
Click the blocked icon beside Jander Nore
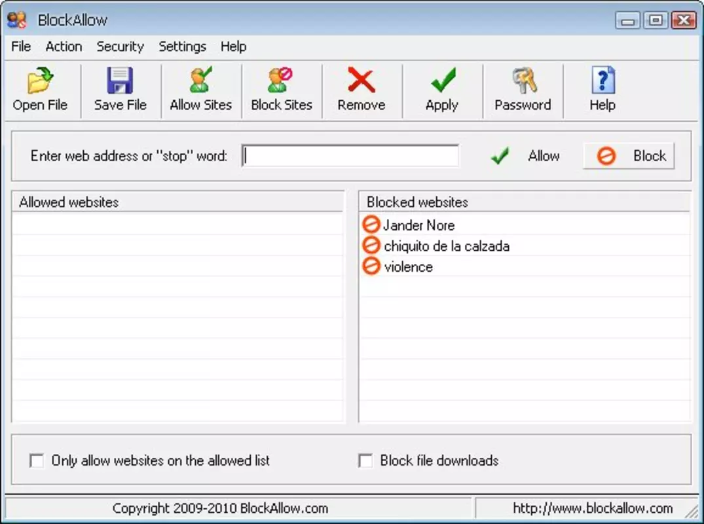point(371,224)
